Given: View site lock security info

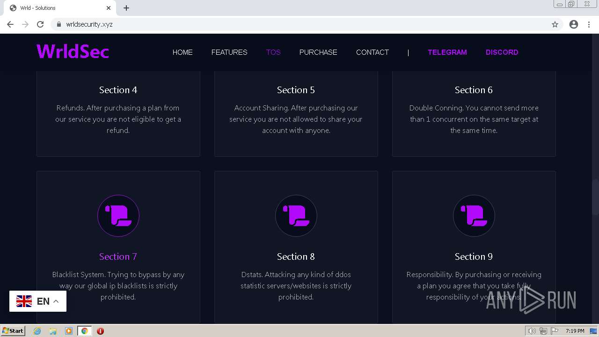Looking at the screenshot, I should point(58,24).
